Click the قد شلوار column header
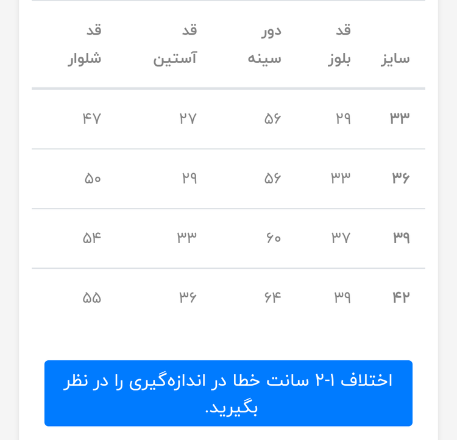Viewport: 457px width, 440px height. [x=85, y=44]
